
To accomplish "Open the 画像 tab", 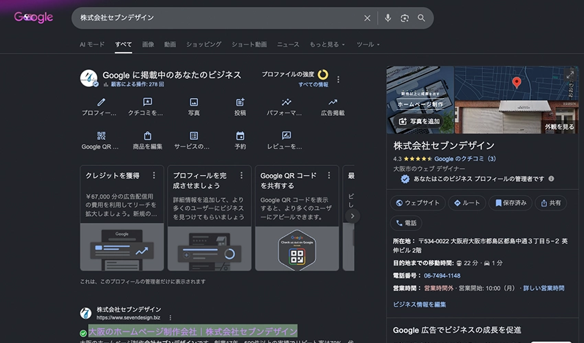I will coord(148,45).
